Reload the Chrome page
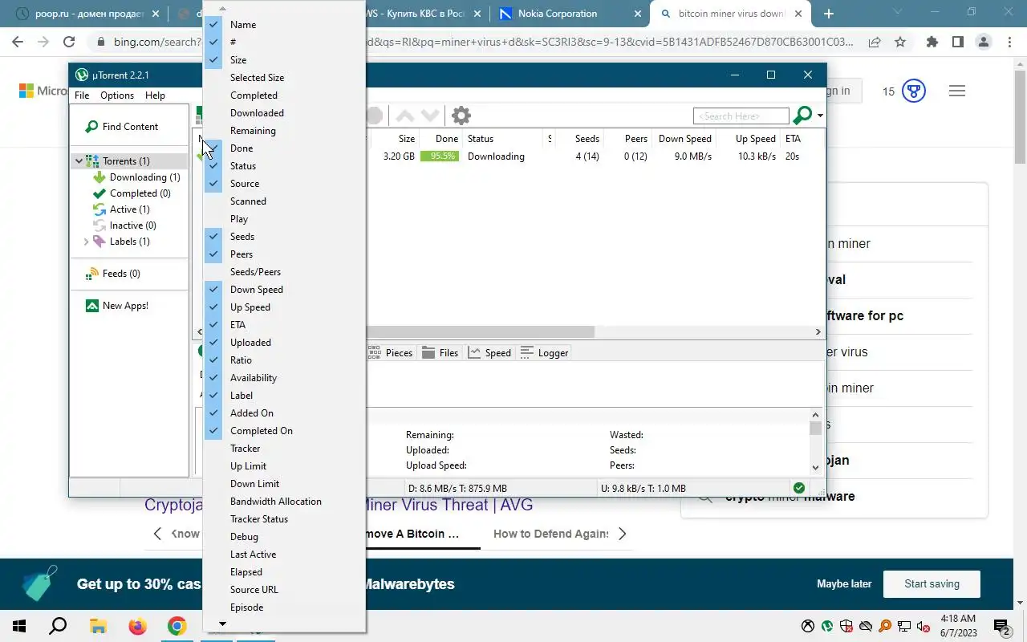The width and height of the screenshot is (1027, 642). point(68,43)
